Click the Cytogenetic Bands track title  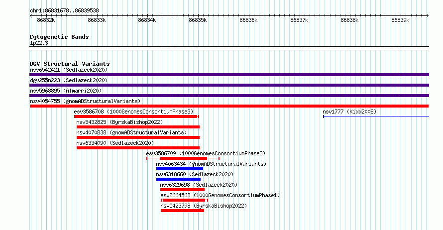pos(59,37)
